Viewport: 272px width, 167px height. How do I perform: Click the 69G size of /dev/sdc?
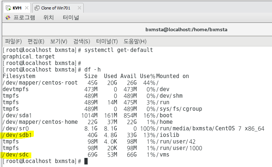[x=92, y=155]
